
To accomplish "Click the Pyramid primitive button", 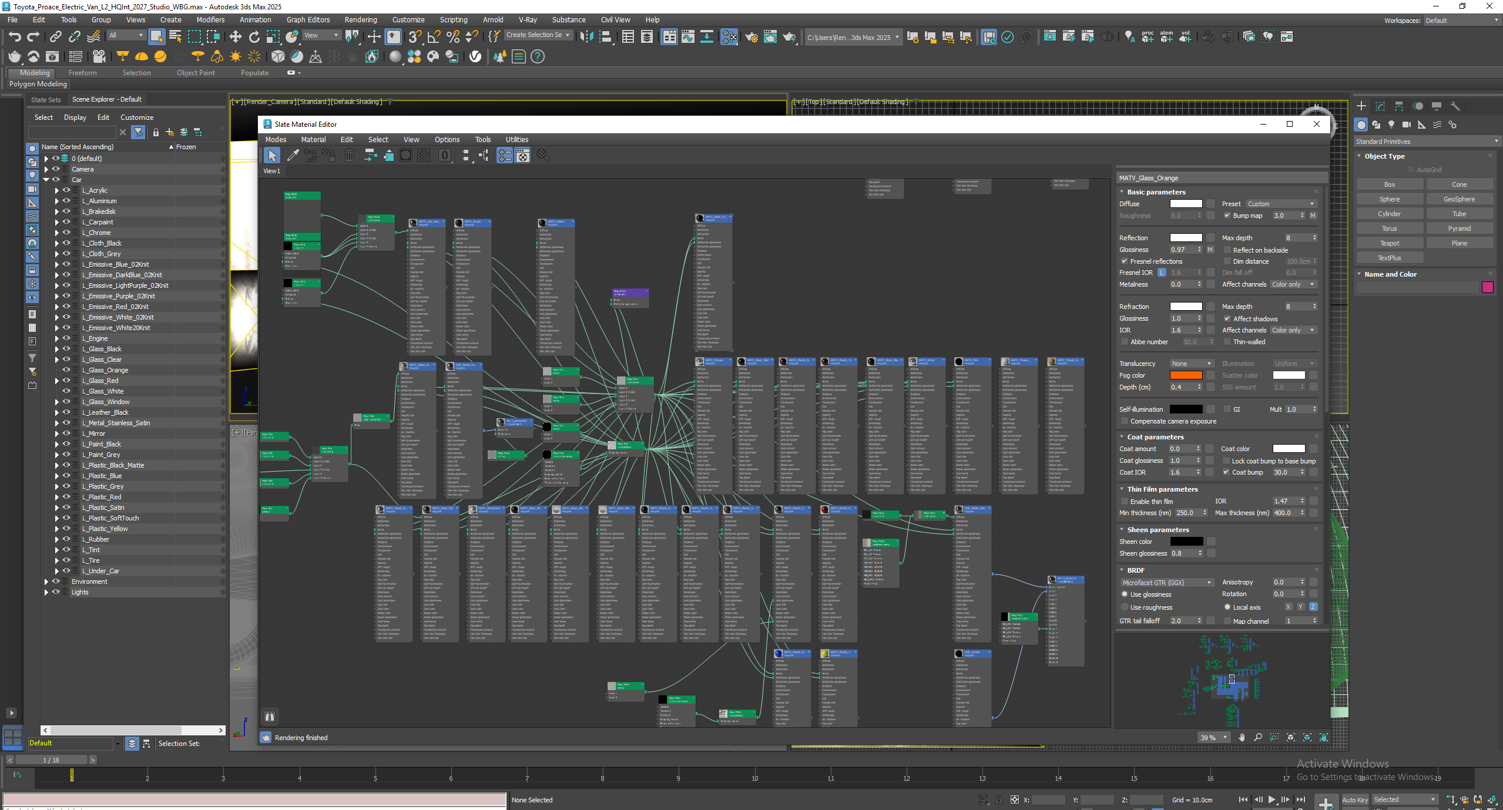I will [1459, 228].
